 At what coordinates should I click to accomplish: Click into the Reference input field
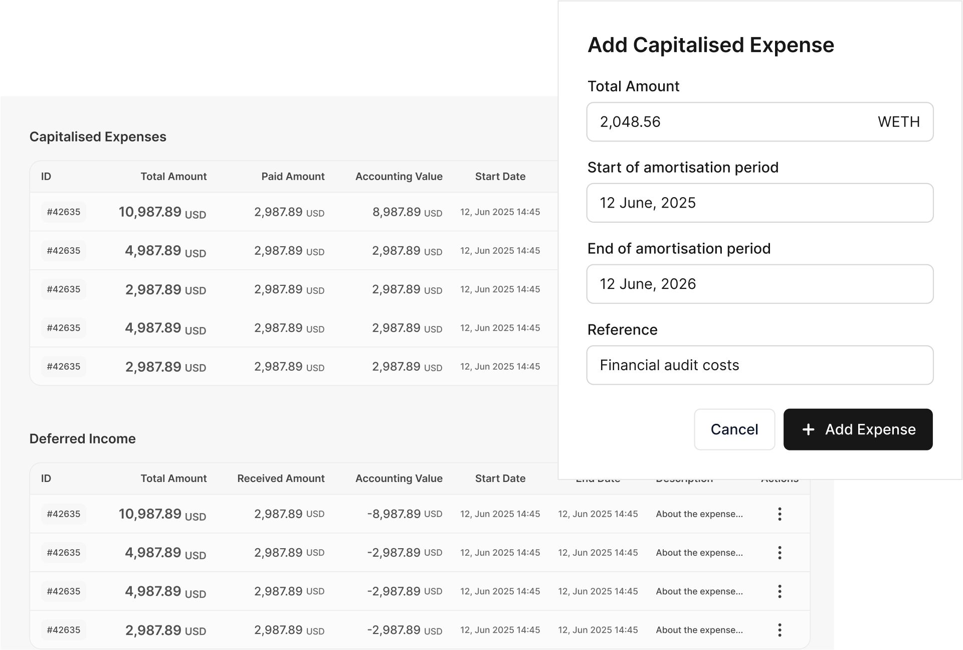click(x=759, y=365)
